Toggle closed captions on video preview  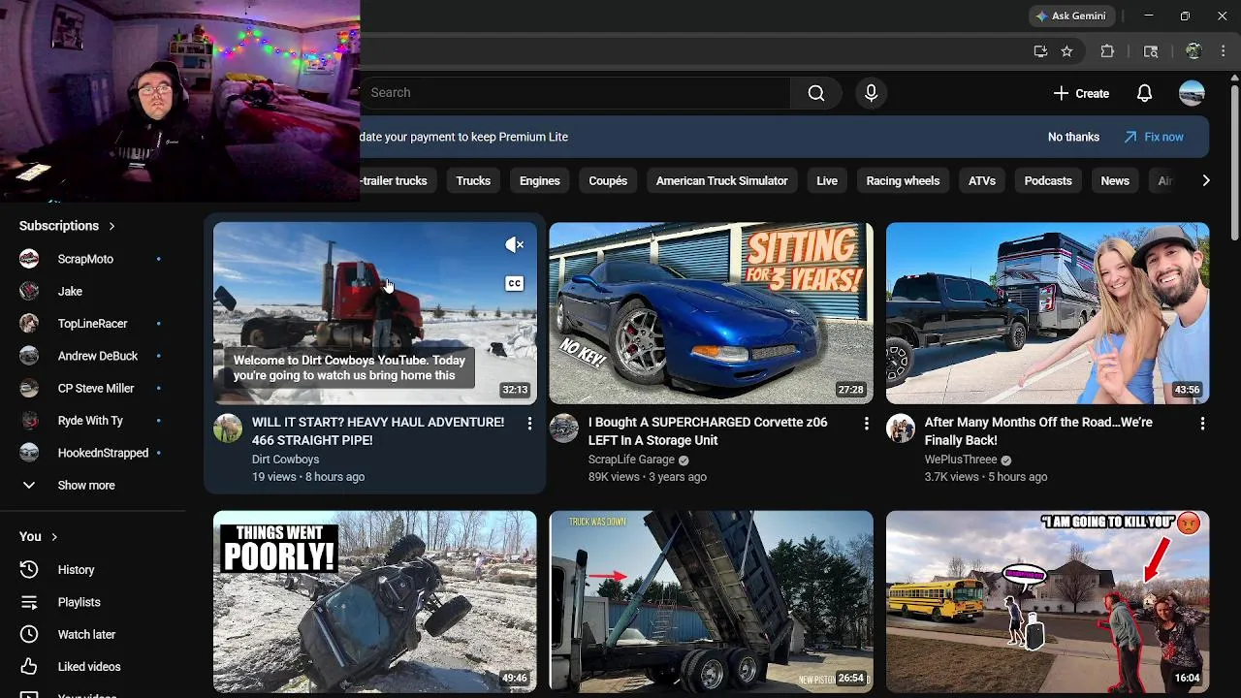[x=515, y=283]
